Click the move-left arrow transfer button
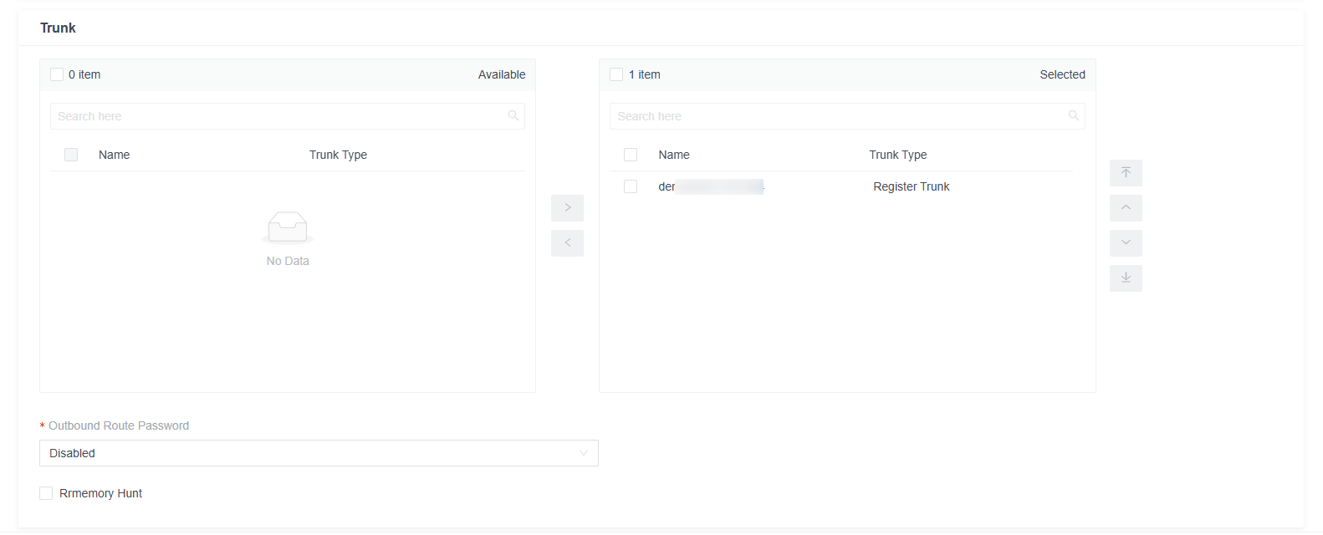The height and width of the screenshot is (535, 1323). (567, 243)
